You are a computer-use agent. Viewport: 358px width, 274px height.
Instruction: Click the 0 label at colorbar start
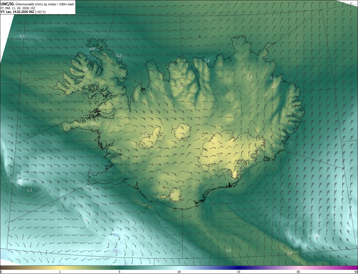click(x=1, y=272)
